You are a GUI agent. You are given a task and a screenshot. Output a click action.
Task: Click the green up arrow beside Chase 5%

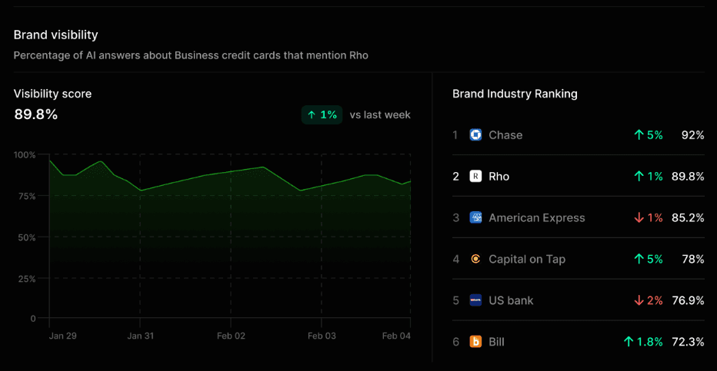[x=639, y=134]
